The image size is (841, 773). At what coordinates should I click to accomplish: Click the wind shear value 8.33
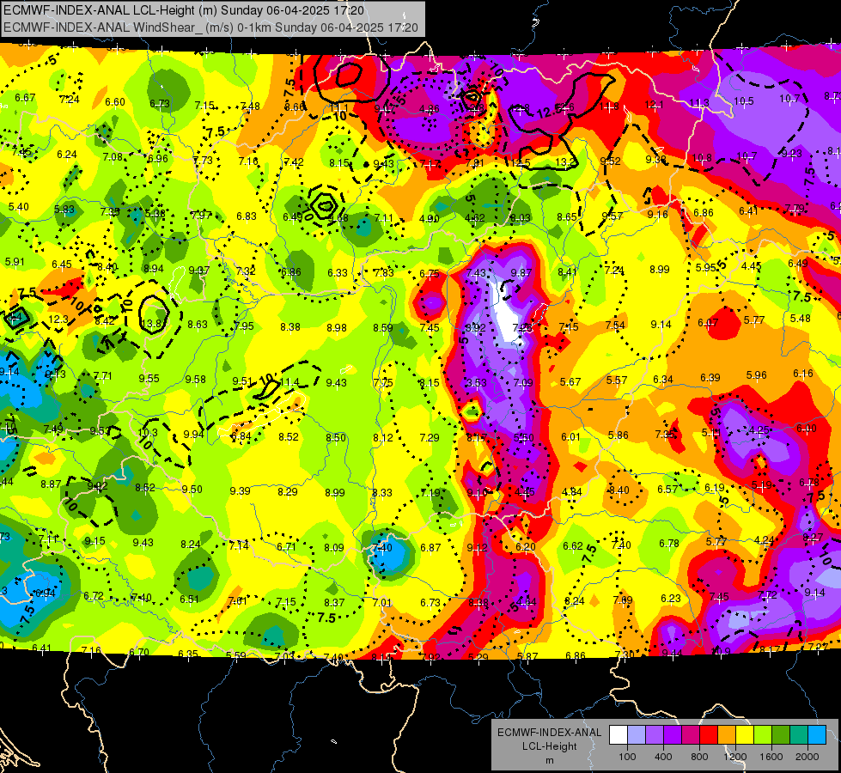382,492
